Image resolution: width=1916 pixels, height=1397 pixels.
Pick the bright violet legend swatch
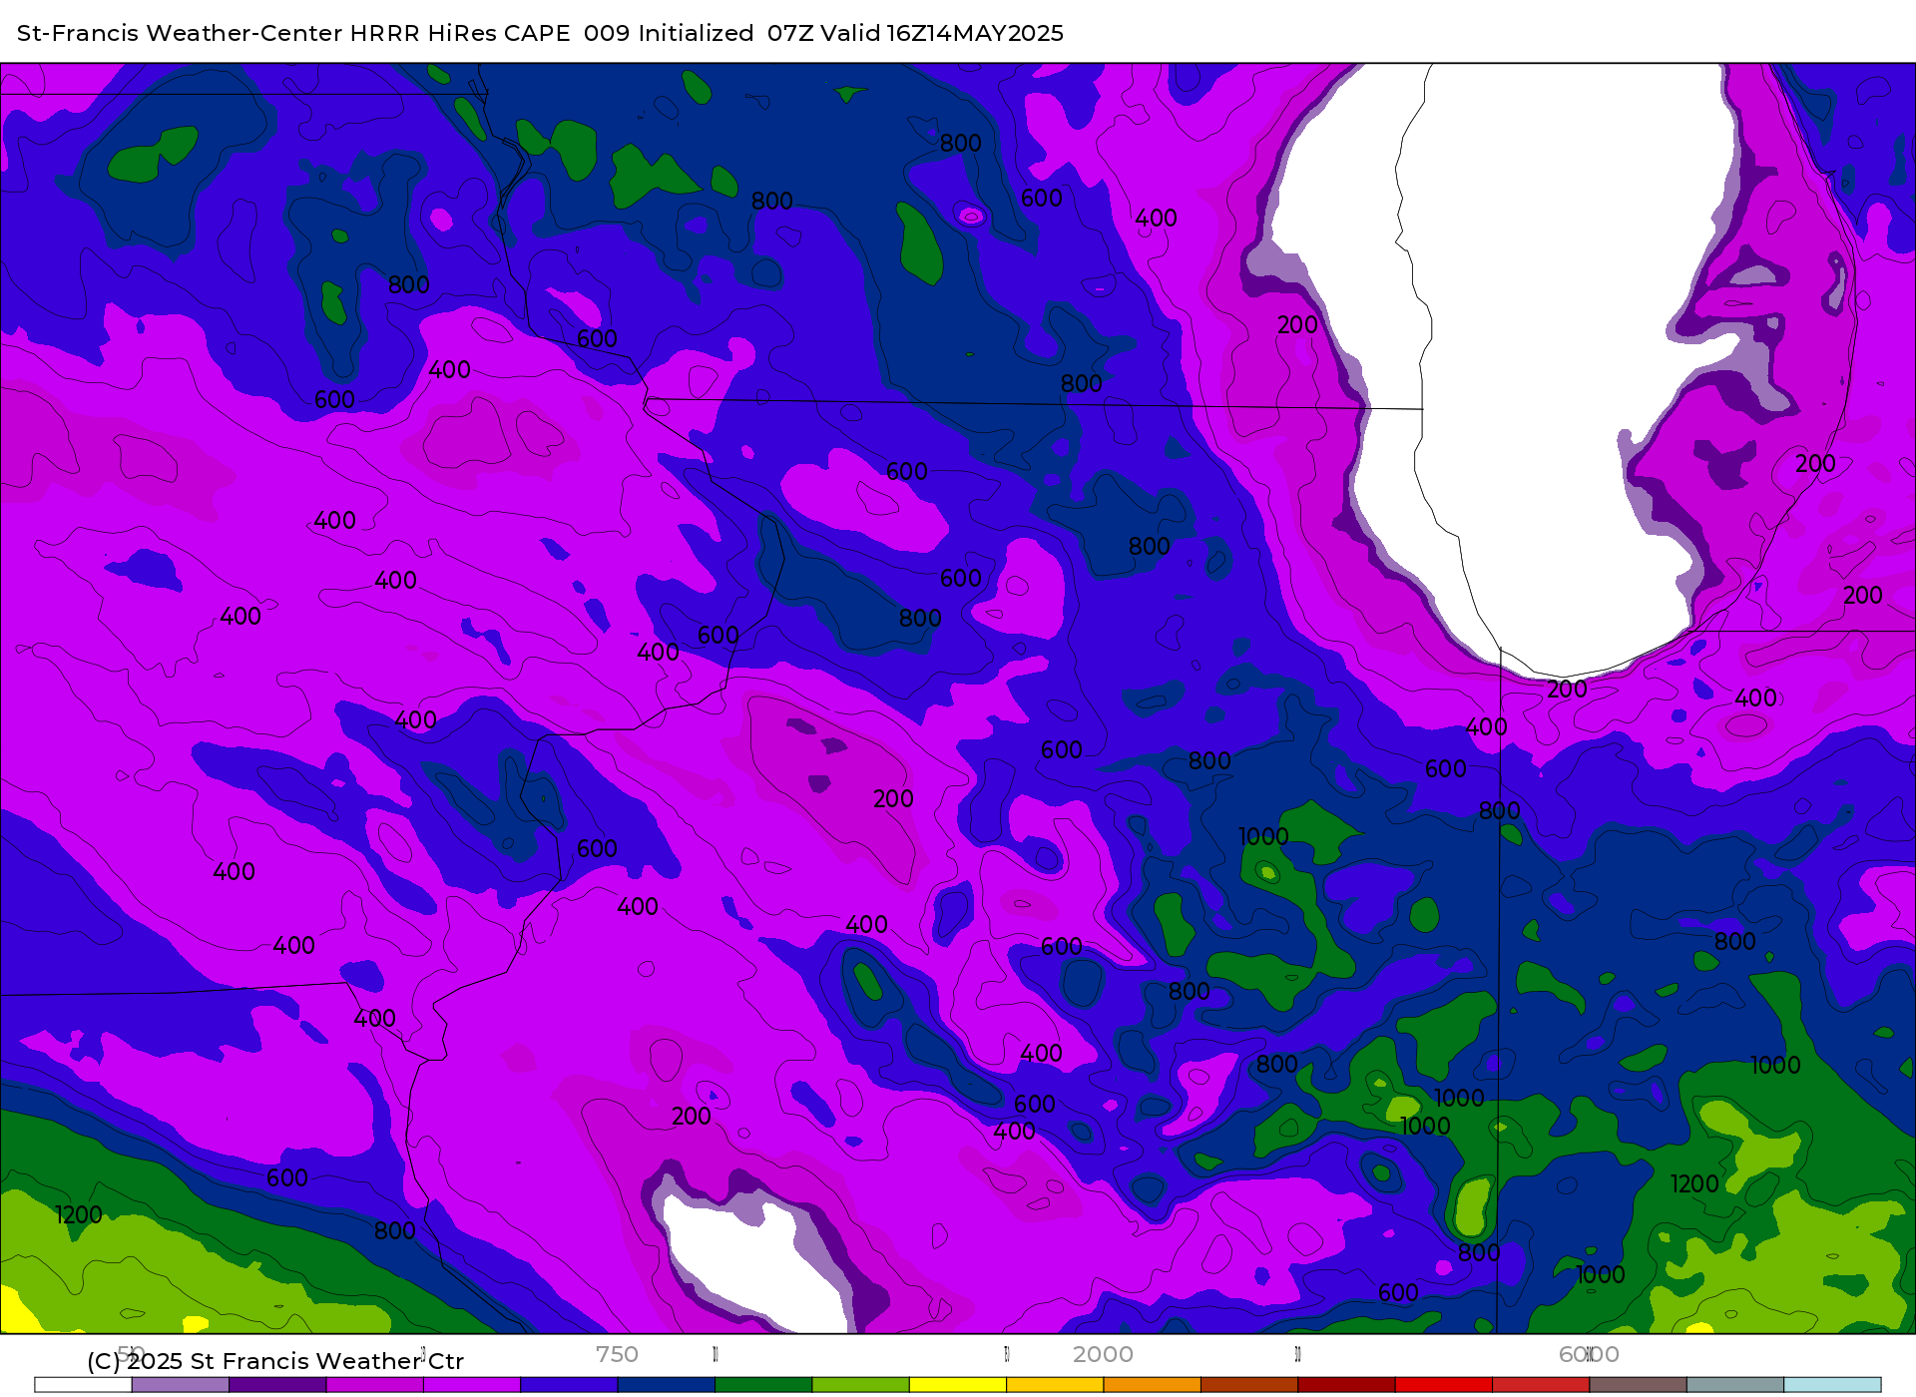click(x=472, y=1385)
